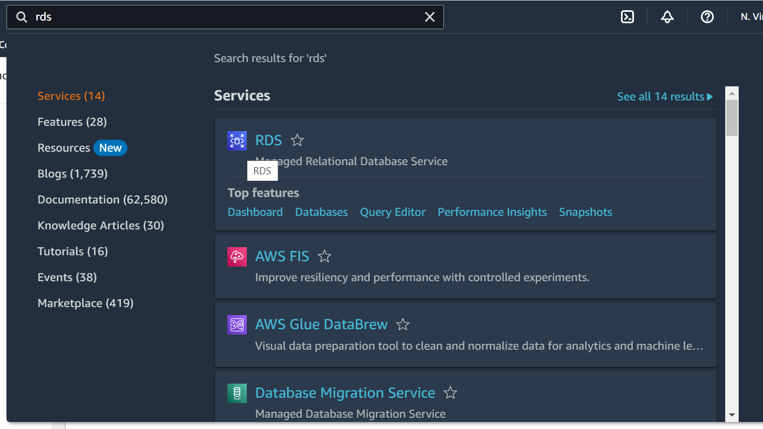
Task: Click the results scrollbar thumb
Action: coord(732,118)
